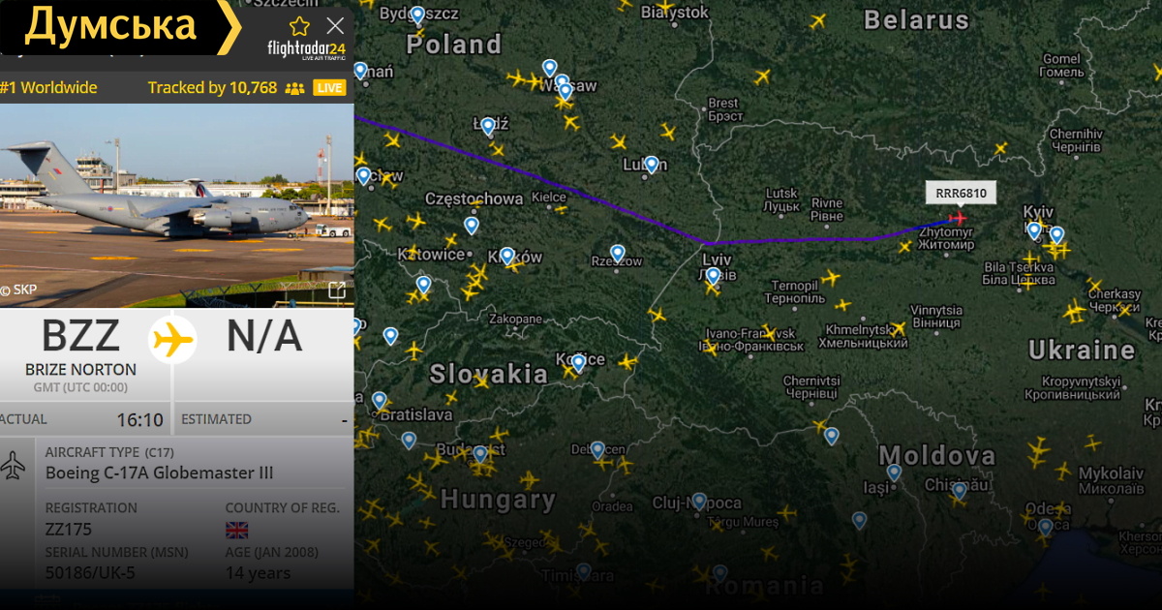Open the #1 Worldwide ranking link
The width and height of the screenshot is (1162, 610).
tap(48, 88)
